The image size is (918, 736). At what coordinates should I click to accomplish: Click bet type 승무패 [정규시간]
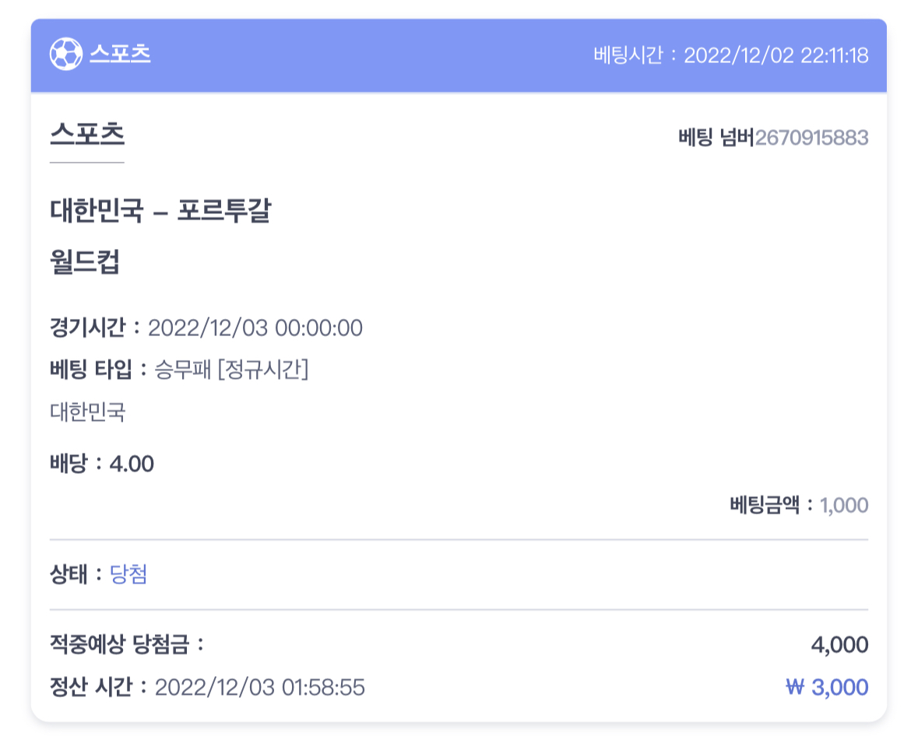[231, 370]
